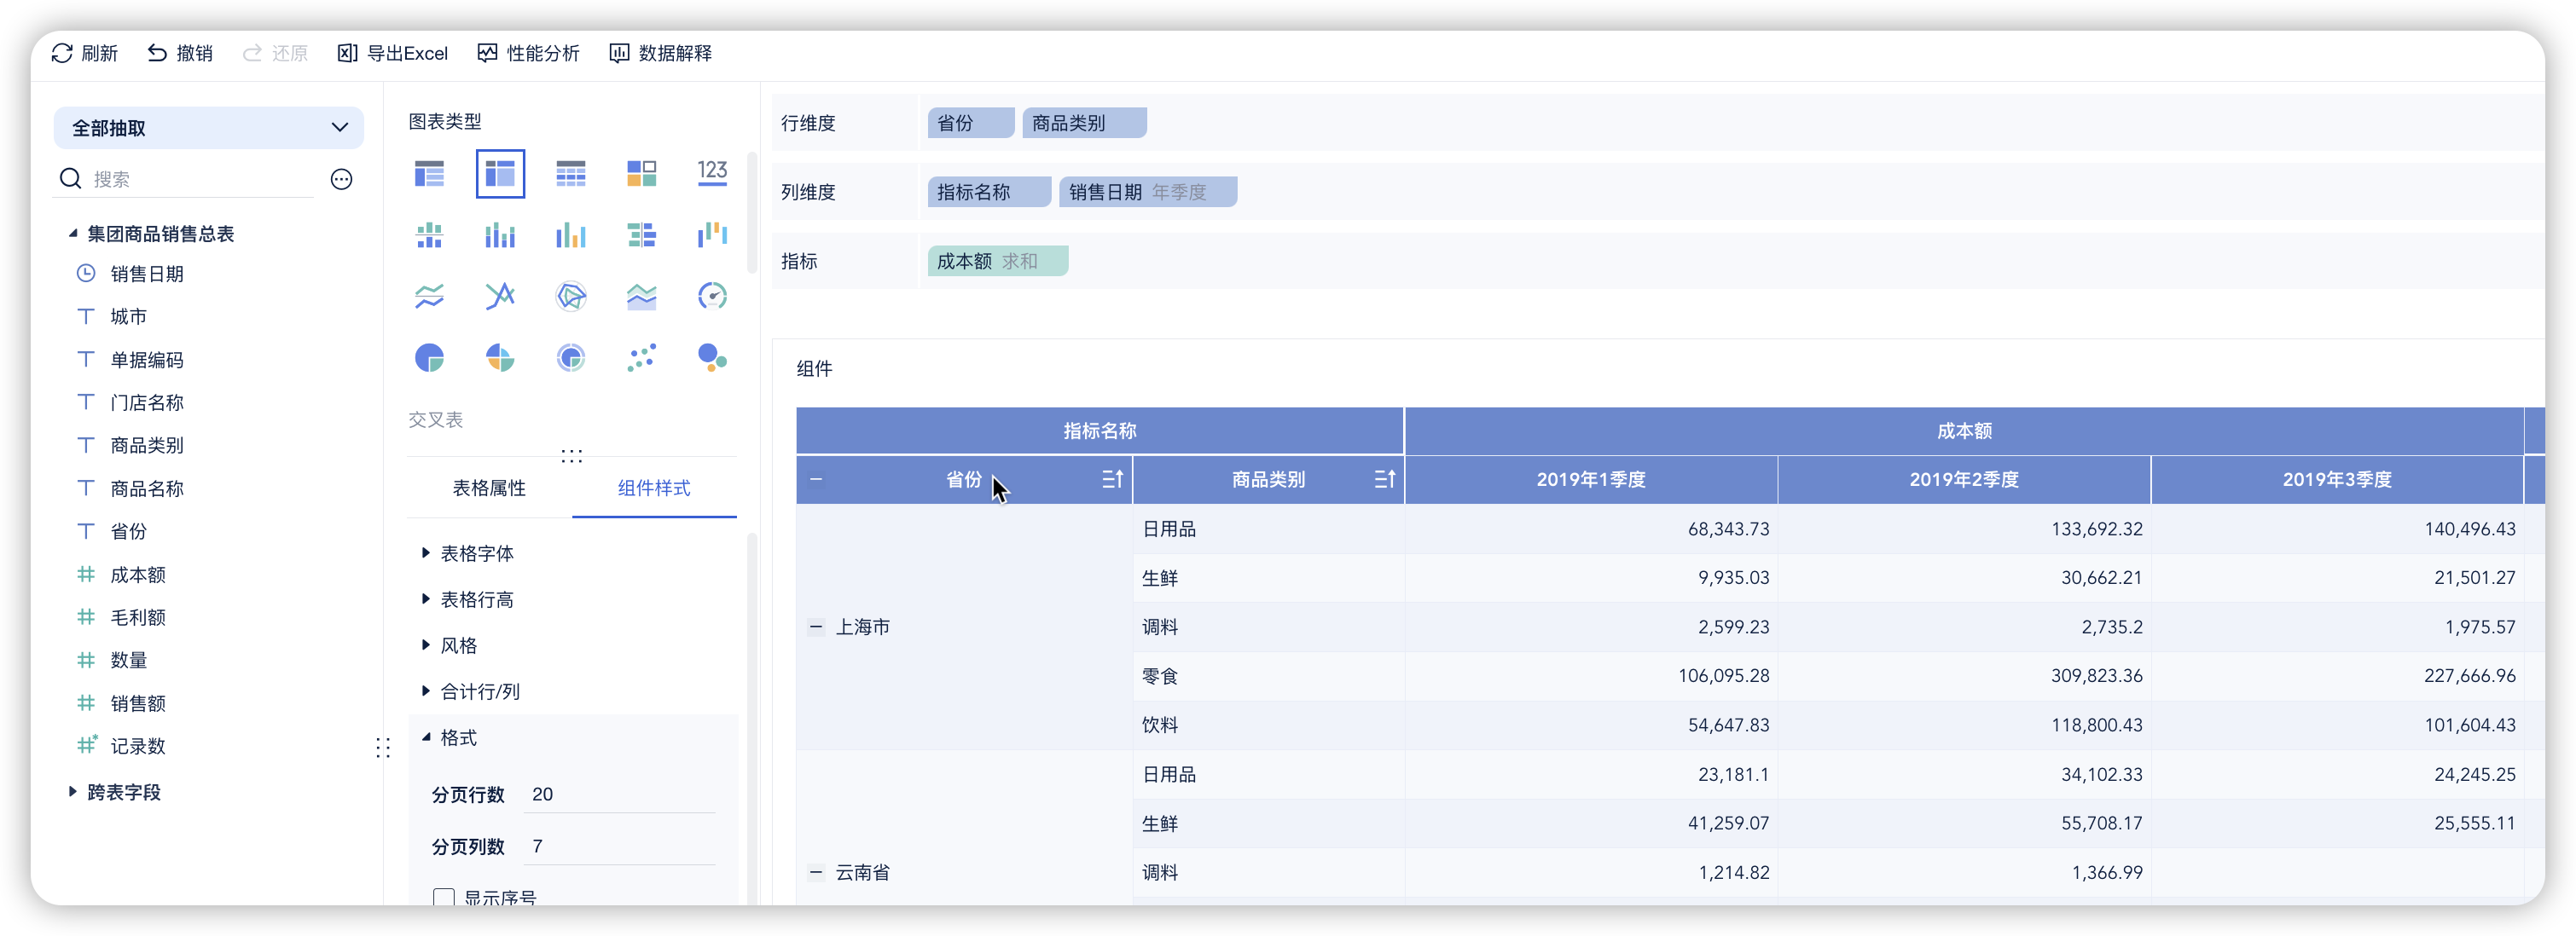Select the multi-series column chart type
The height and width of the screenshot is (936, 2576).
click(571, 234)
